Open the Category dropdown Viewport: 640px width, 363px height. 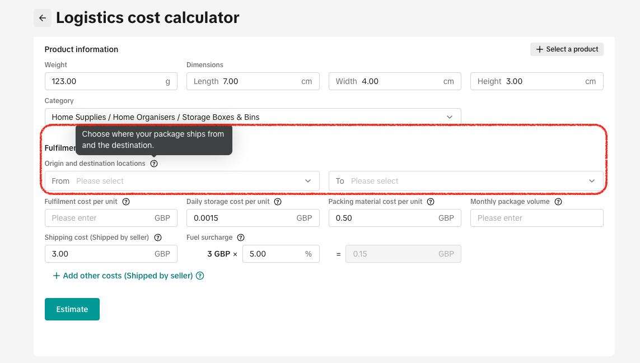coord(253,117)
